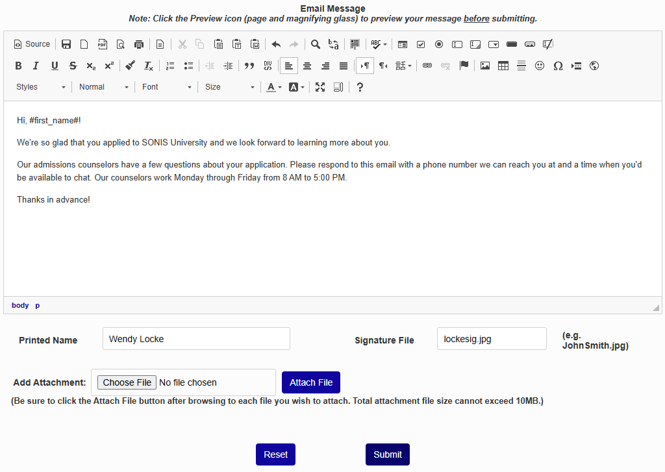Toggle Subscript formatting
This screenshot has width=665, height=472.
tap(91, 66)
